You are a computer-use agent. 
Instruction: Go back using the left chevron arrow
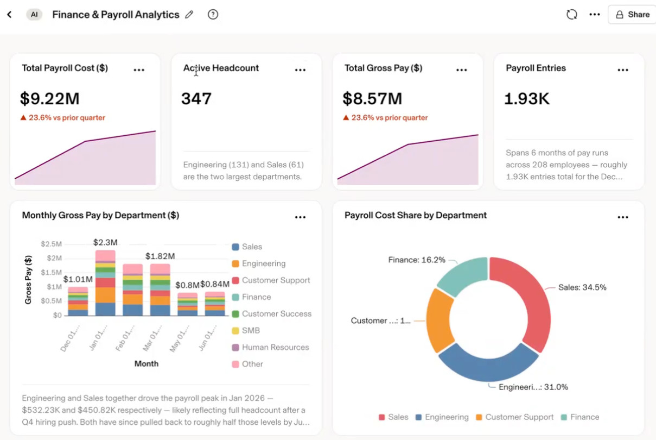[x=9, y=15]
